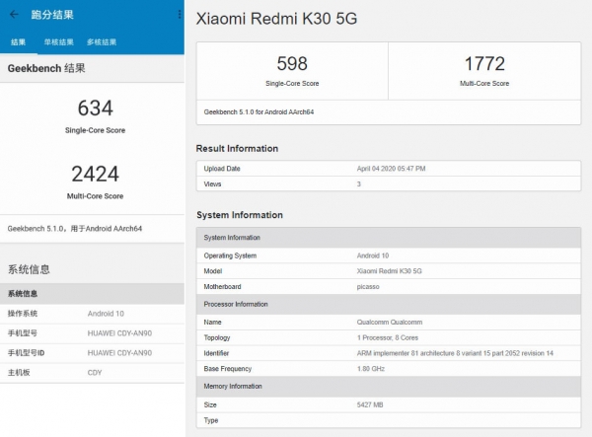Click the 2424 multi-core score
The image size is (592, 437).
[x=95, y=175]
